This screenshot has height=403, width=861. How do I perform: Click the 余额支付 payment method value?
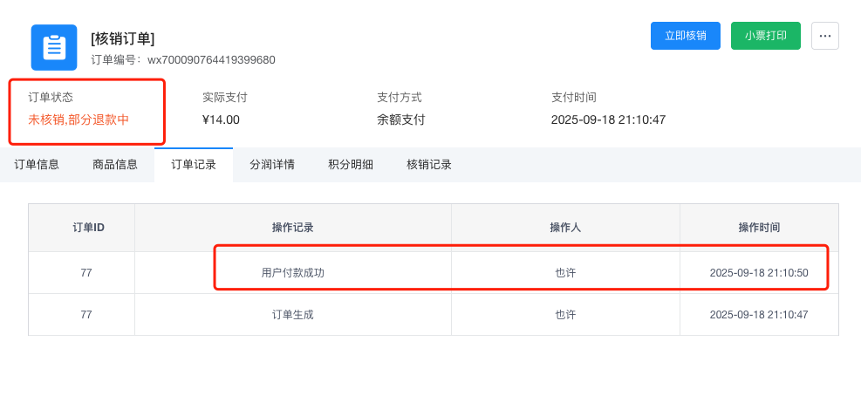coord(400,120)
